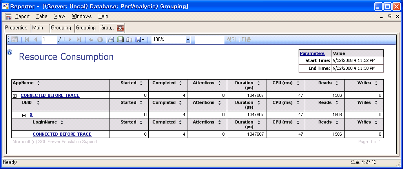The width and height of the screenshot is (403, 169).
Task: Open the Report menu
Action: pyautogui.click(x=22, y=16)
